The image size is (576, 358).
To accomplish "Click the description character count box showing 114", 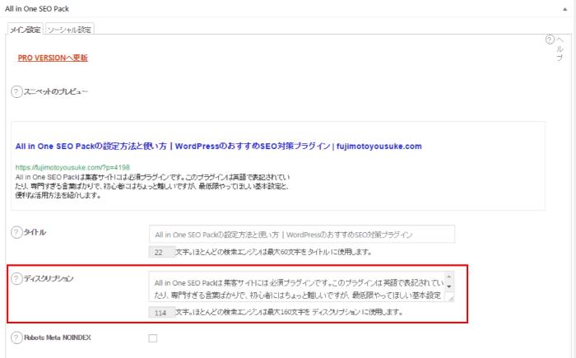I will point(161,313).
